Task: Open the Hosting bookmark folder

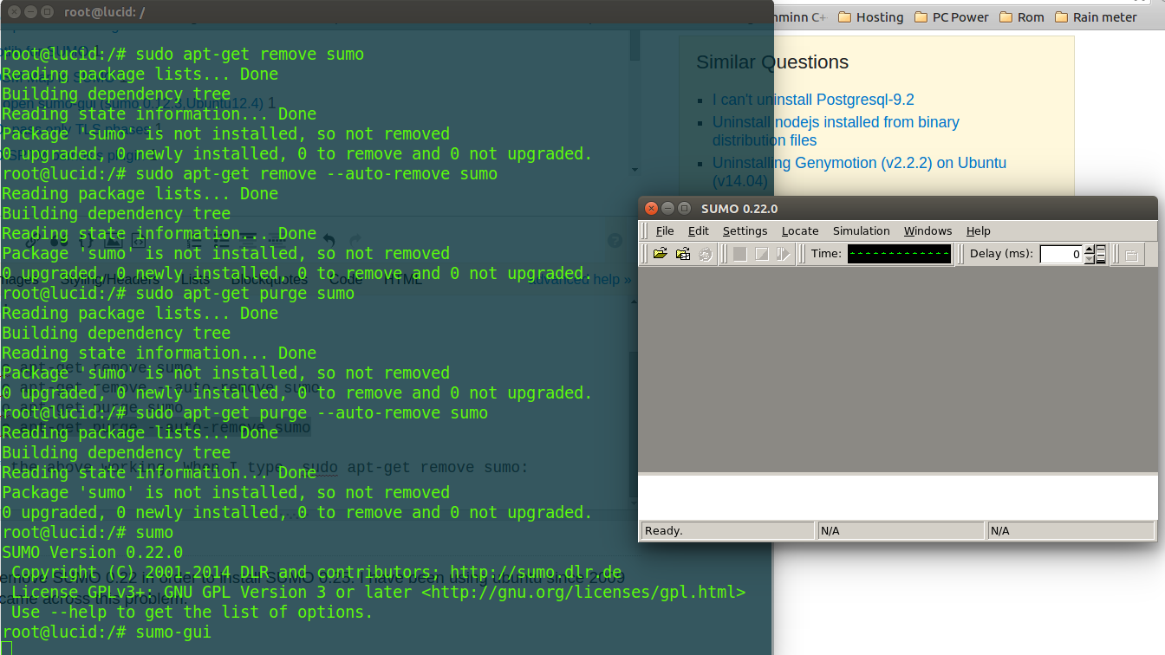Action: click(x=870, y=17)
